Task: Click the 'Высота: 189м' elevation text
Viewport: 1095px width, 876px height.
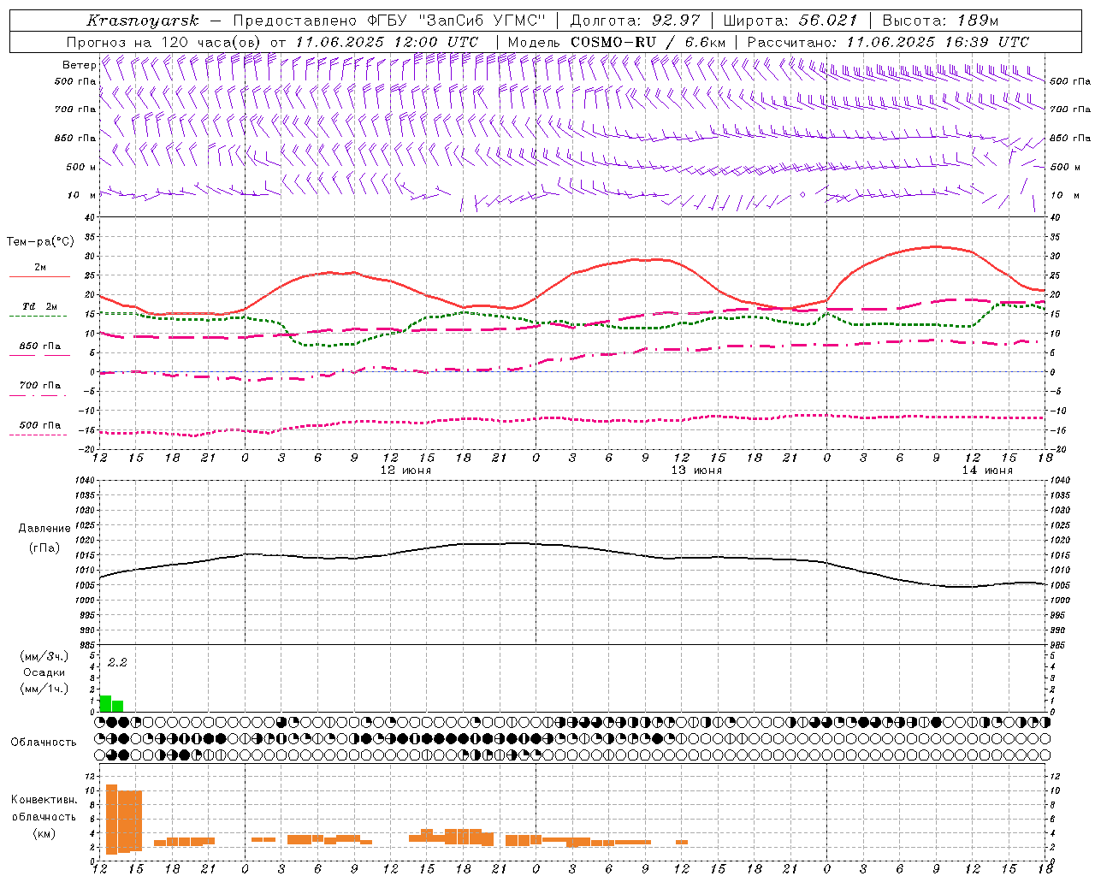Action: [940, 21]
